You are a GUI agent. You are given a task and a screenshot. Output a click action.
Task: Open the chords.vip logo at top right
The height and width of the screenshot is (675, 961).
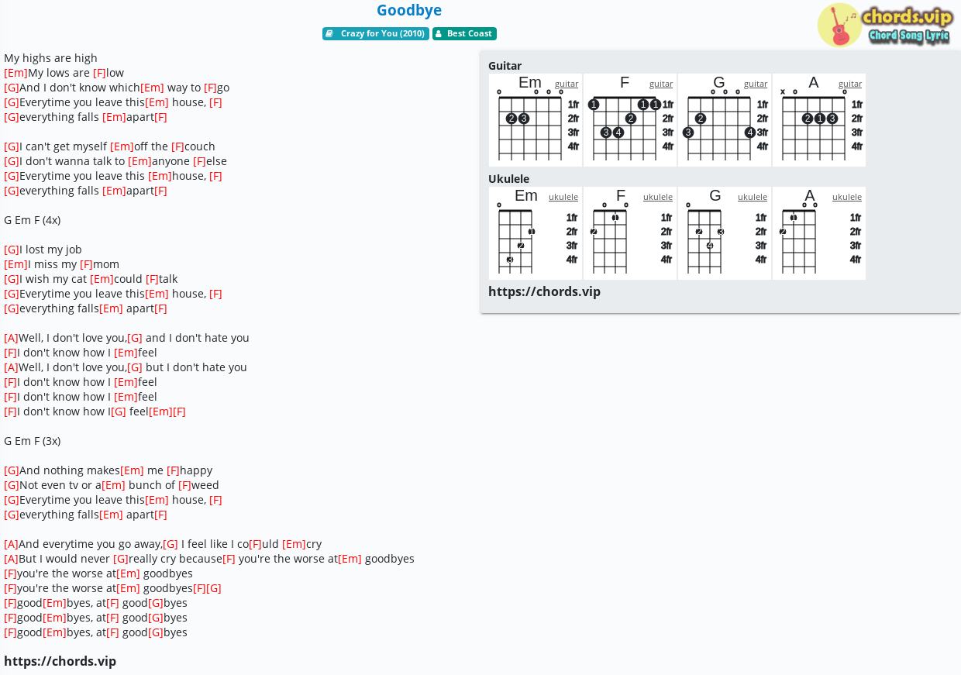[885, 25]
